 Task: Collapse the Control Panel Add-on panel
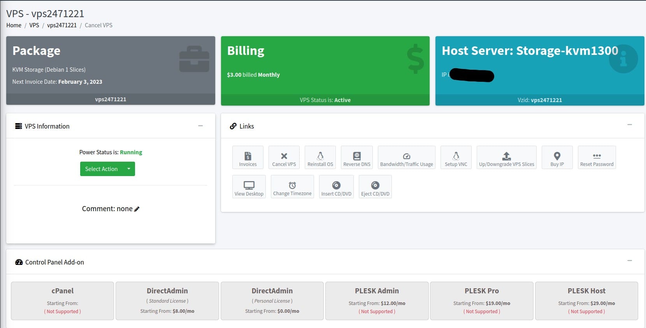630,261
